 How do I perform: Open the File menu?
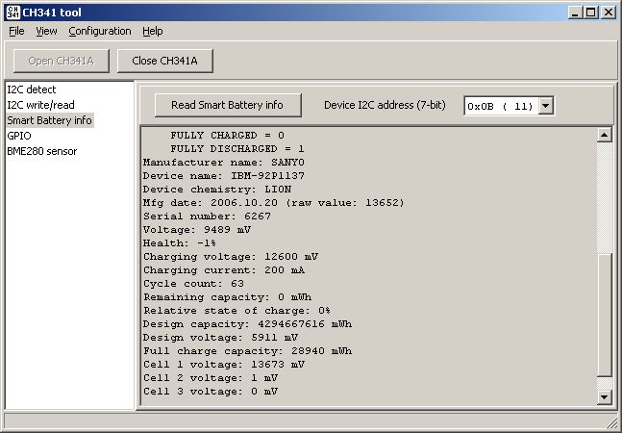16,31
